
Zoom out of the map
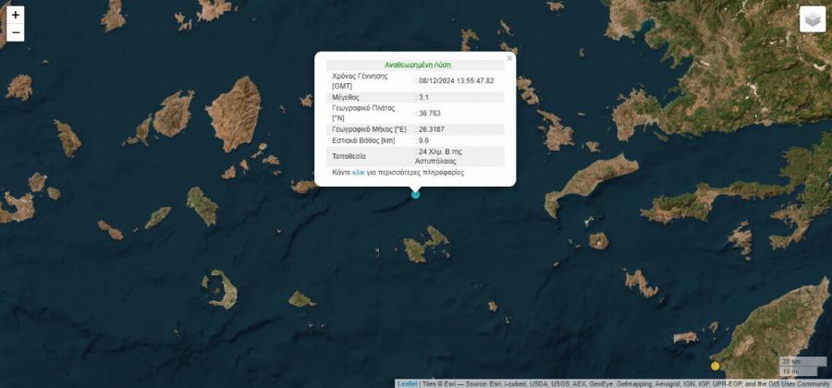click(15, 33)
